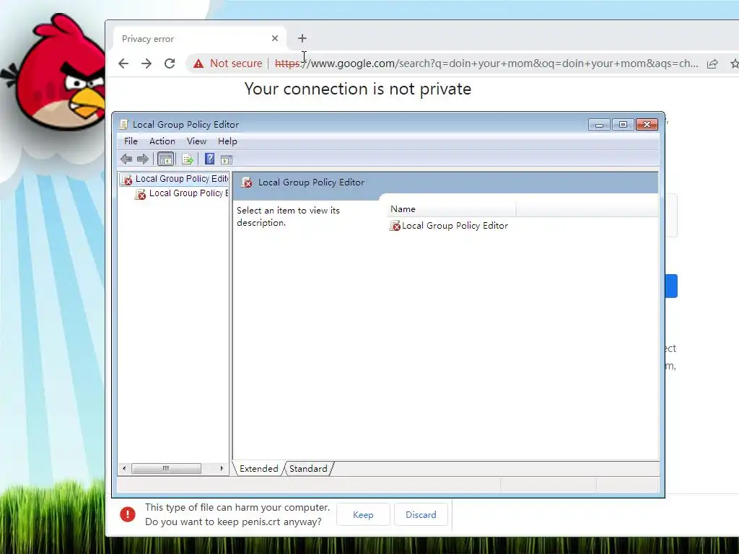Switch to the Extended tab
This screenshot has width=739, height=554.
point(259,469)
